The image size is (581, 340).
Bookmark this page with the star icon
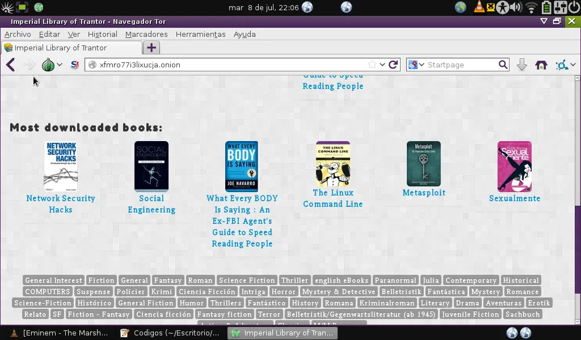click(x=372, y=65)
